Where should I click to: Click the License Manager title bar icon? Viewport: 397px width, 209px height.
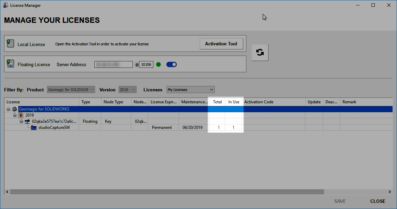point(5,5)
